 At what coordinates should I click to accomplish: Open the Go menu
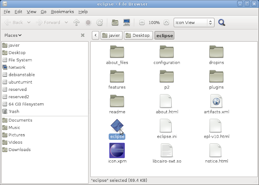pos(43,12)
